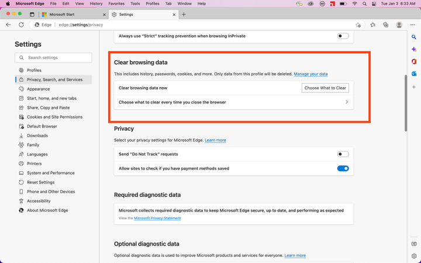Focus the Search settings field
421x263 pixels.
[53, 58]
